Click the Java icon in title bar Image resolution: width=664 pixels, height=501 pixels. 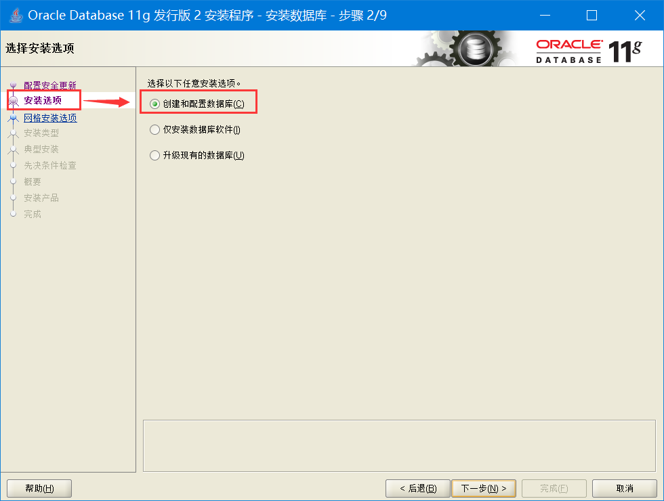point(16,15)
